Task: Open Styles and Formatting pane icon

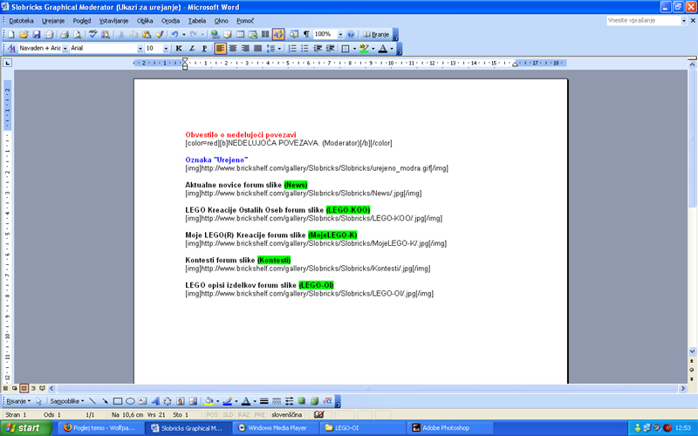Action: pyautogui.click(x=11, y=48)
